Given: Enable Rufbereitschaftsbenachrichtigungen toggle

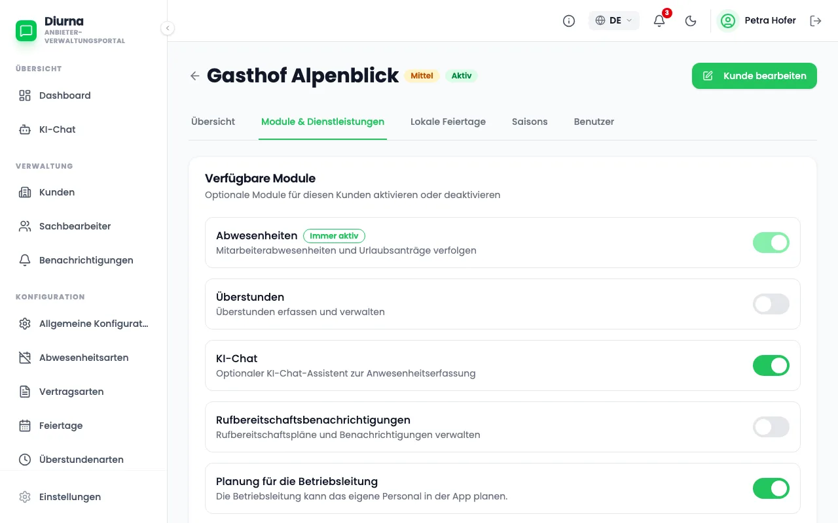Looking at the screenshot, I should (771, 427).
